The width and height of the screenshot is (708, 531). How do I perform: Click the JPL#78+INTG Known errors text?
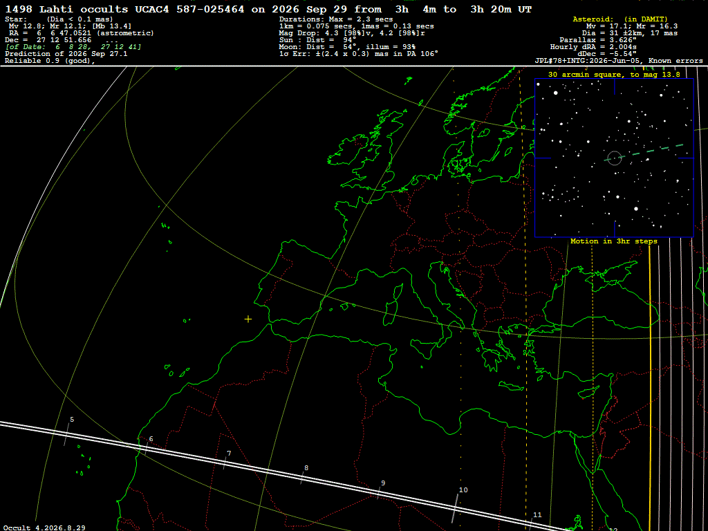click(619, 61)
